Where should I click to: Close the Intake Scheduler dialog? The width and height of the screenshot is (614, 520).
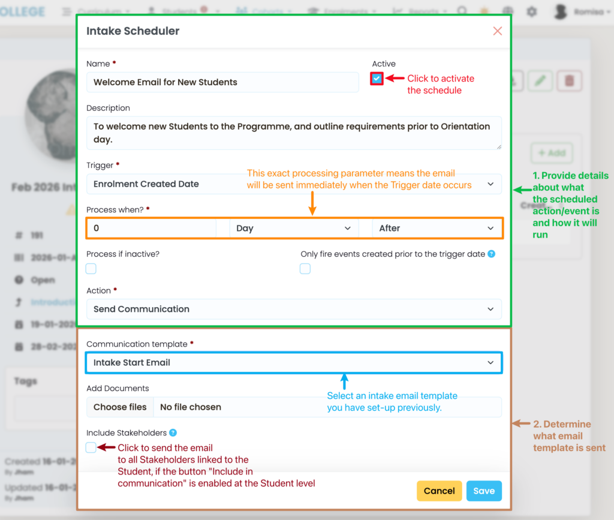tap(497, 31)
